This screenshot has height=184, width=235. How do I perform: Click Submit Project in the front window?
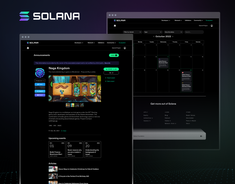tap(116, 48)
